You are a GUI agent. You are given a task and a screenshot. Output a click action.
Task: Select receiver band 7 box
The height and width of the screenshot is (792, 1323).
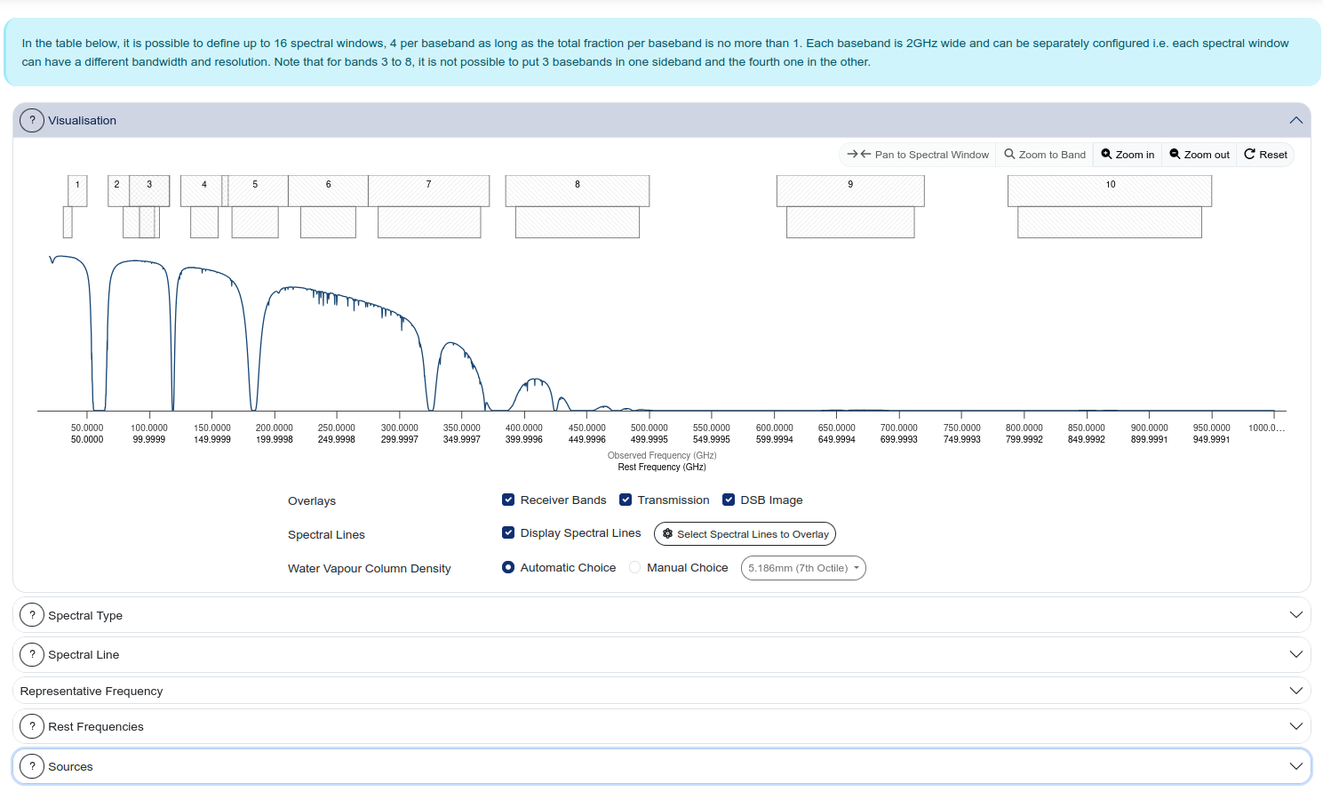(428, 190)
